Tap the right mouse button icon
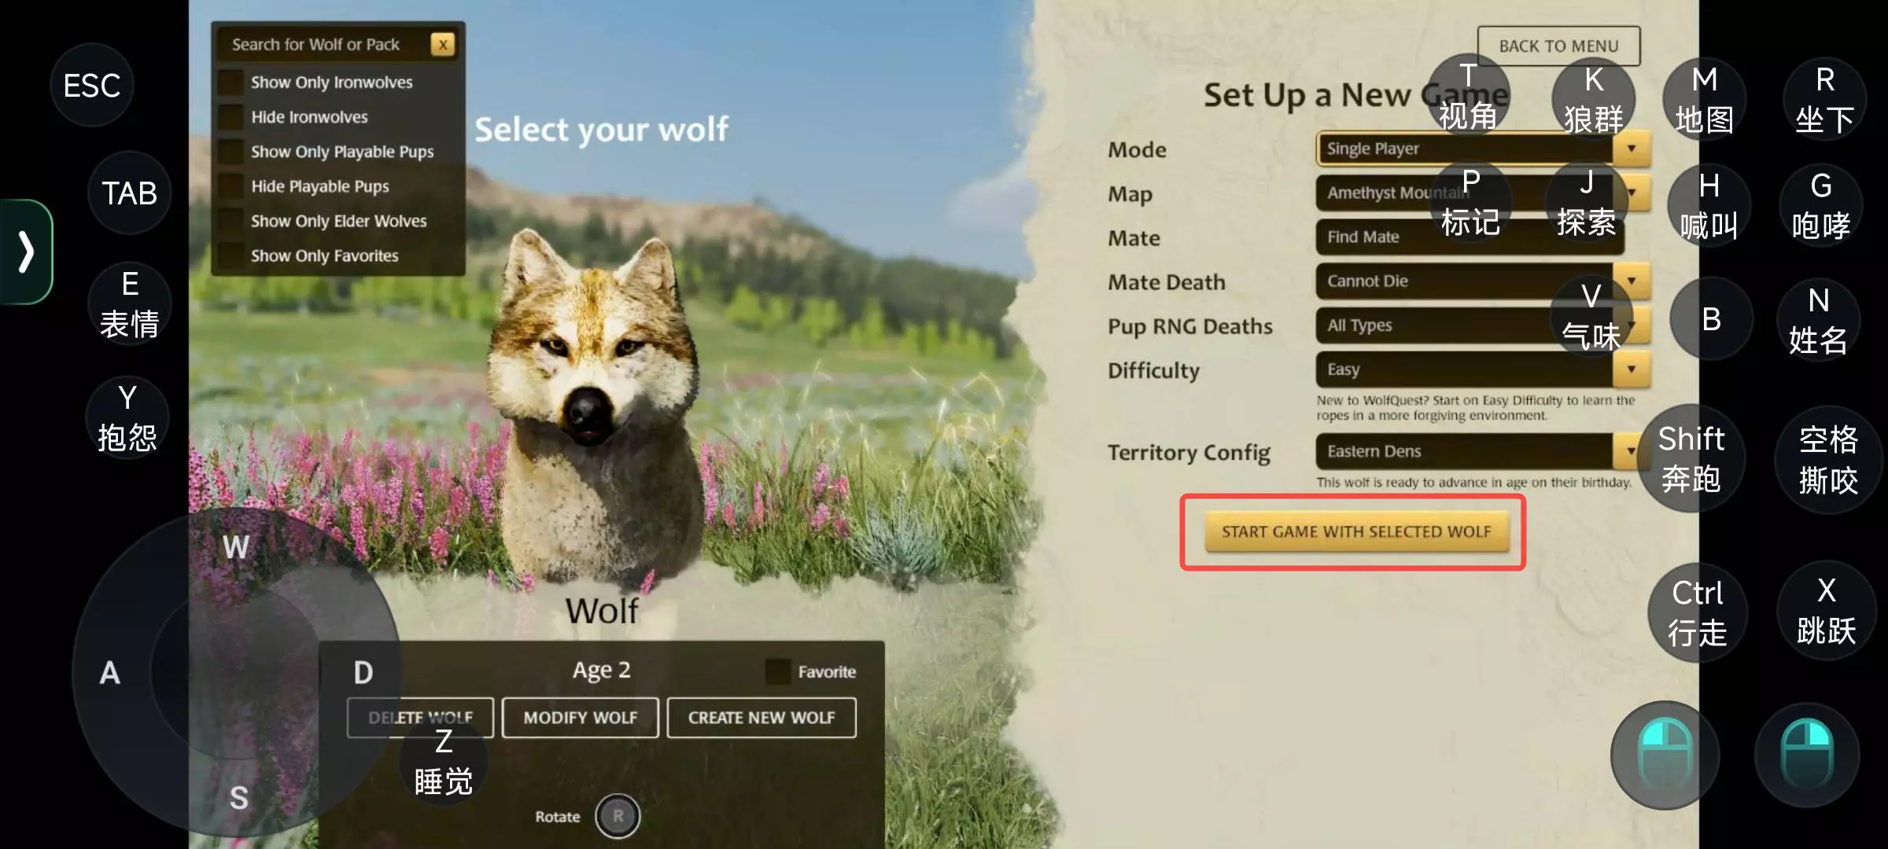Screen dimensions: 1888x849 (1807, 755)
